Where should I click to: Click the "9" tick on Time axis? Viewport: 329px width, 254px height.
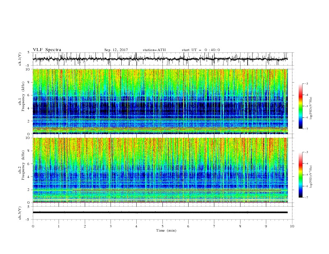266,226
